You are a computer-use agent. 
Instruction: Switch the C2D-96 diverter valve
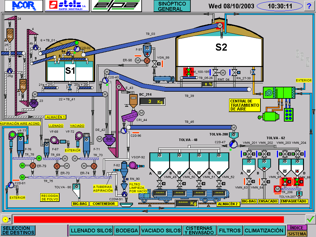pos(124,131)
